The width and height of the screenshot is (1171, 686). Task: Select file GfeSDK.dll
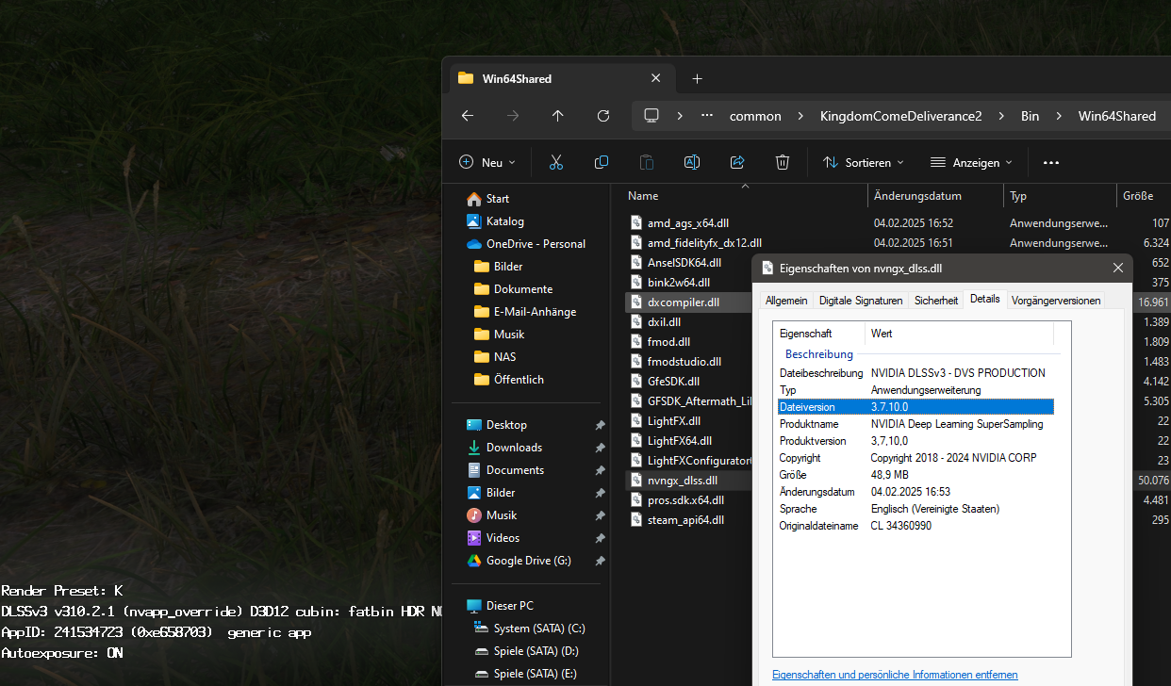click(x=673, y=382)
